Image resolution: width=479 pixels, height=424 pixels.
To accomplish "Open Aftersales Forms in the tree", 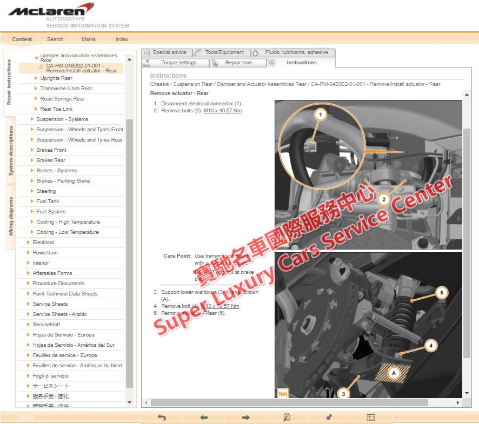I will [52, 273].
